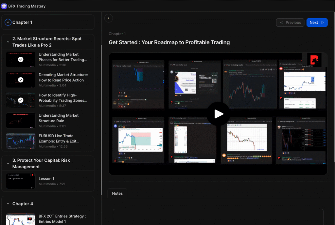The height and width of the screenshot is (225, 335).
Task: Open EURUSD Live Trade Example thumbnail
Action: 21,141
